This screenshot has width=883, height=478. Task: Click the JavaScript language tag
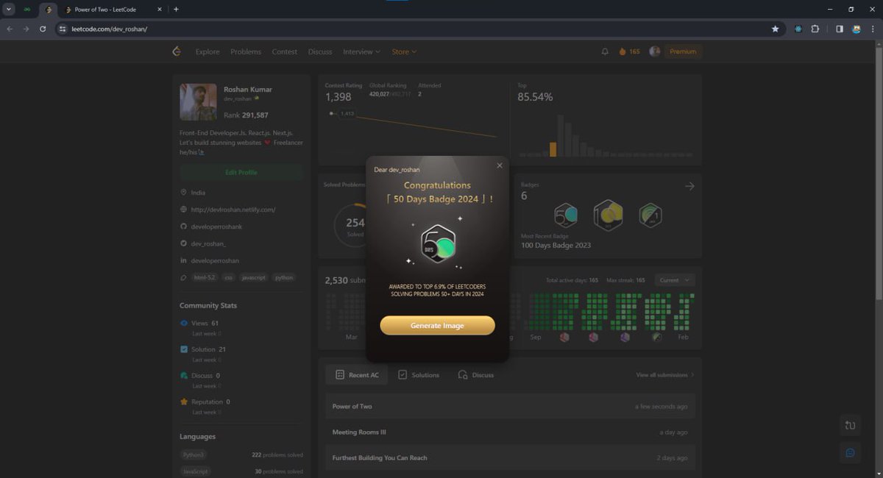pos(195,471)
